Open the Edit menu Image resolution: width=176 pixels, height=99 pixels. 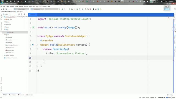click(x=4, y=6)
